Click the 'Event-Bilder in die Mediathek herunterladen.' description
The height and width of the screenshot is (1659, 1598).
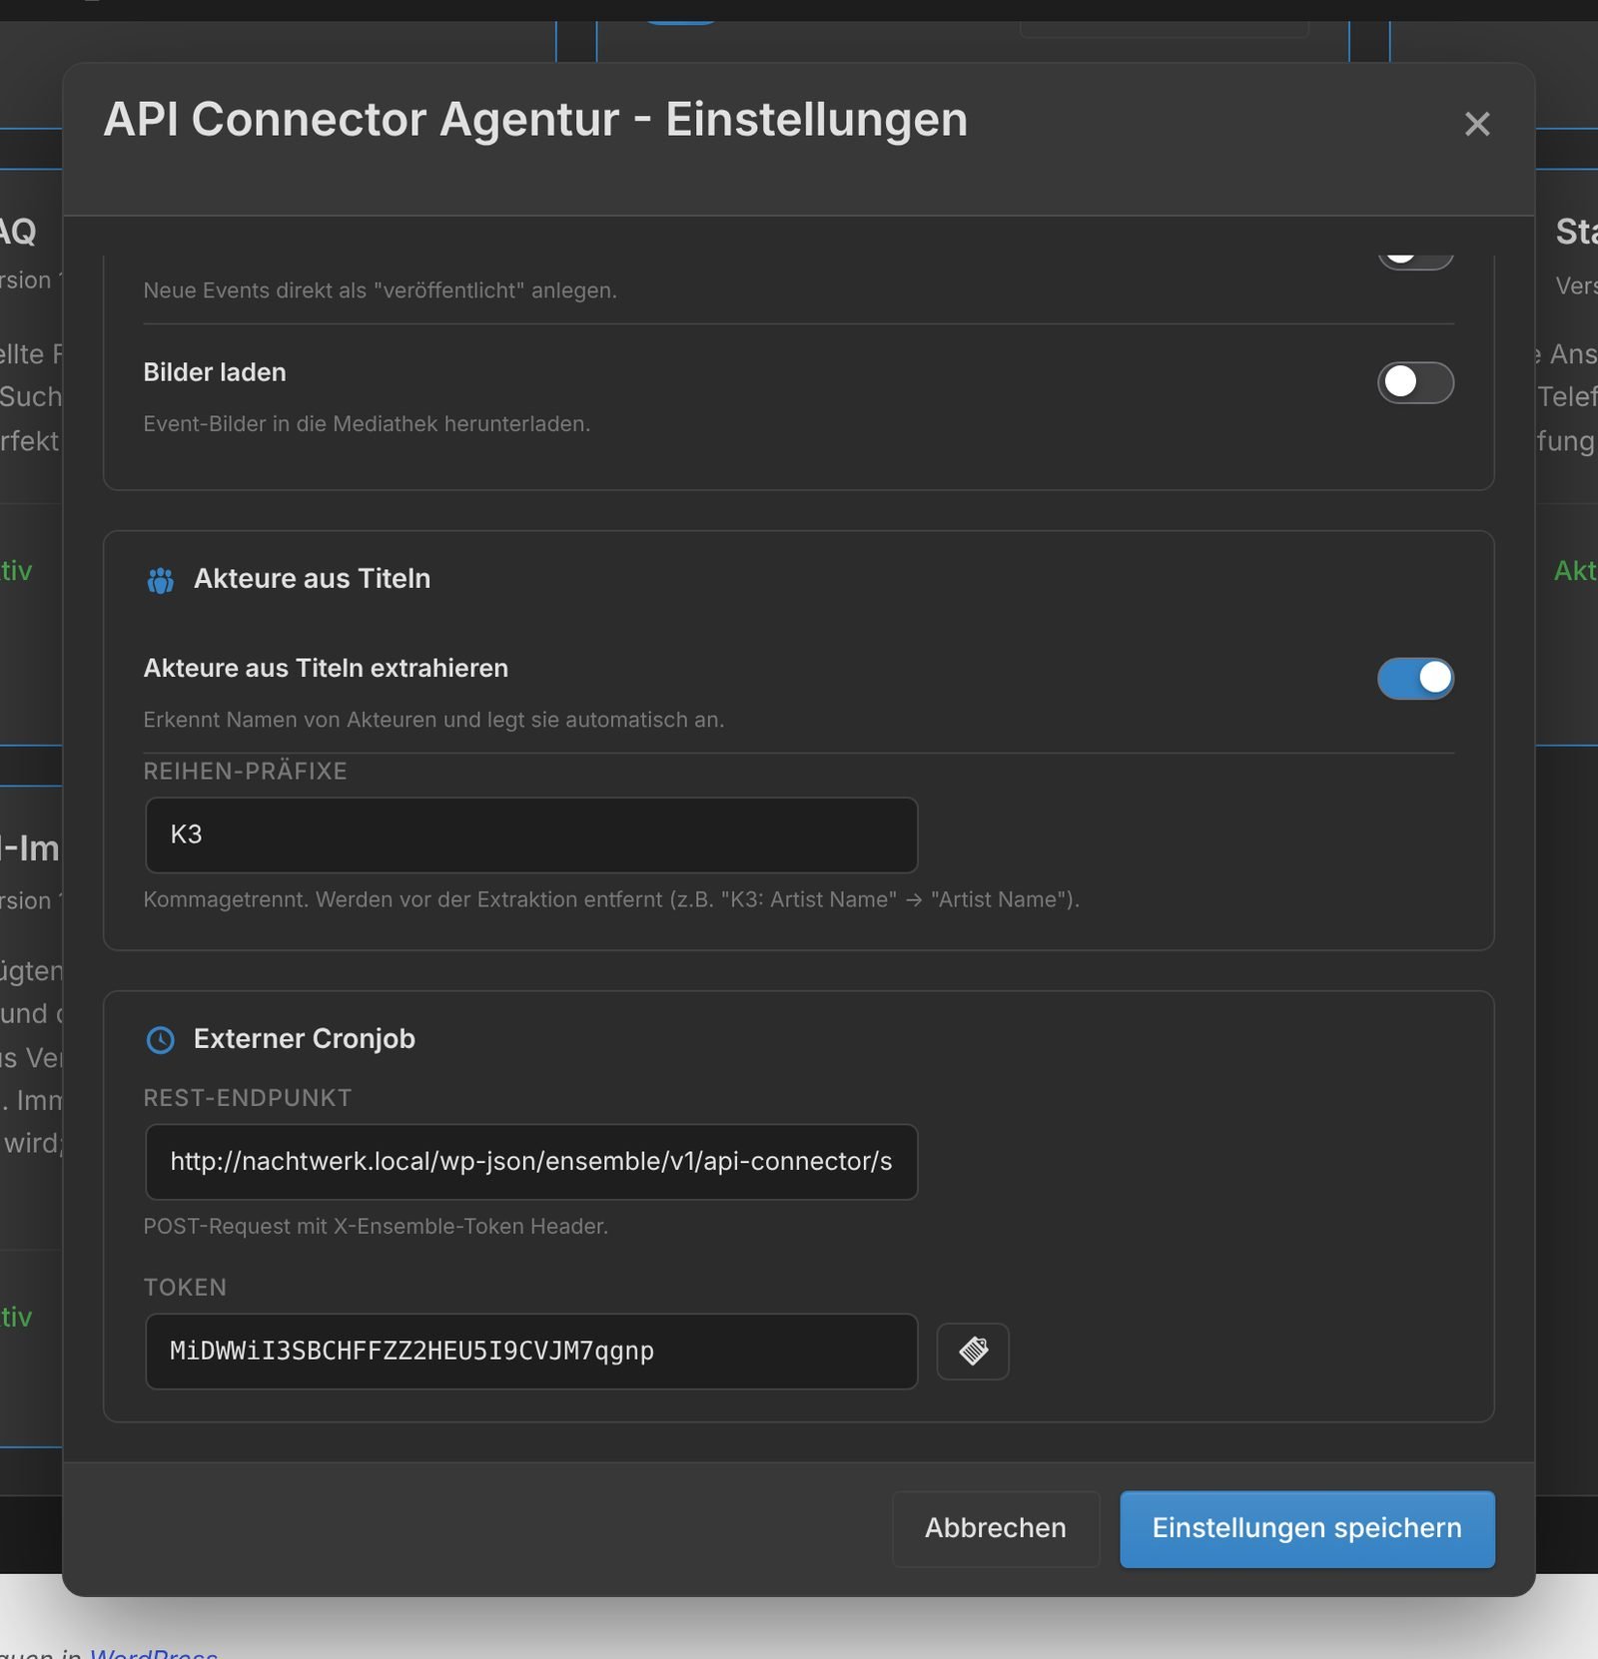coord(367,424)
